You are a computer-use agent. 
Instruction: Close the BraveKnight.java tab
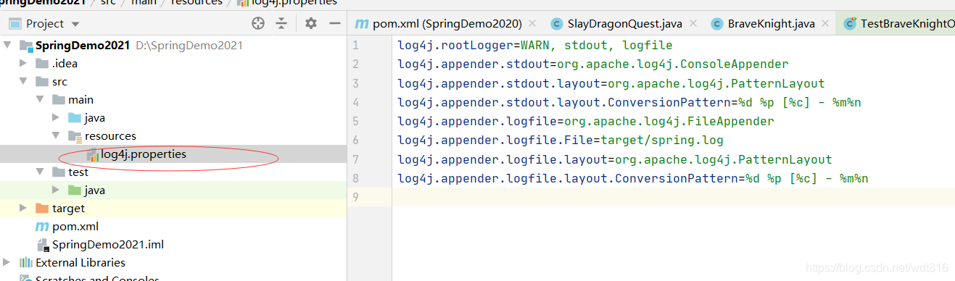pyautogui.click(x=824, y=24)
